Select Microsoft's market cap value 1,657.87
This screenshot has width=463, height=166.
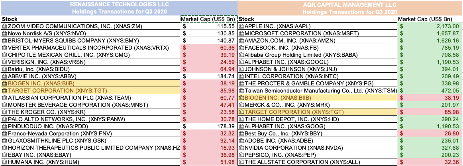point(430,33)
